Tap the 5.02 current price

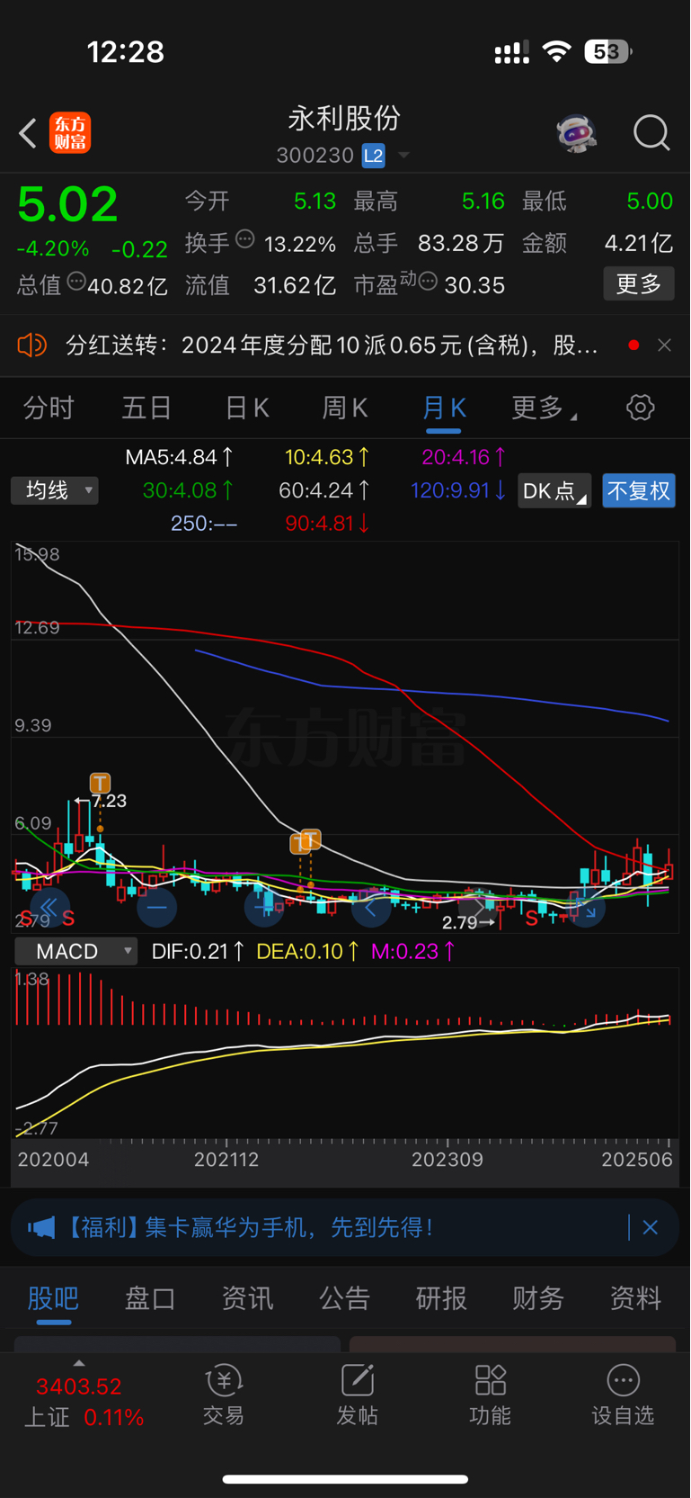[67, 204]
